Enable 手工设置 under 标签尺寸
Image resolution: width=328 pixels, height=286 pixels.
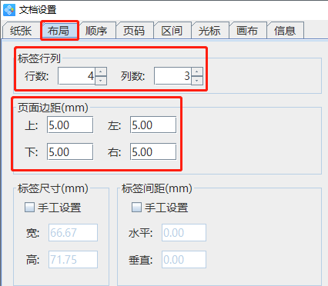coord(29,207)
